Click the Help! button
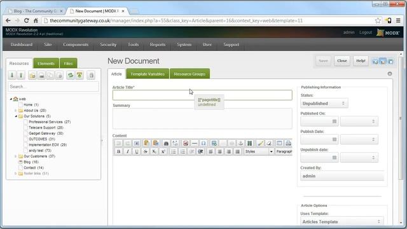This screenshot has width=407, height=229. click(x=361, y=61)
